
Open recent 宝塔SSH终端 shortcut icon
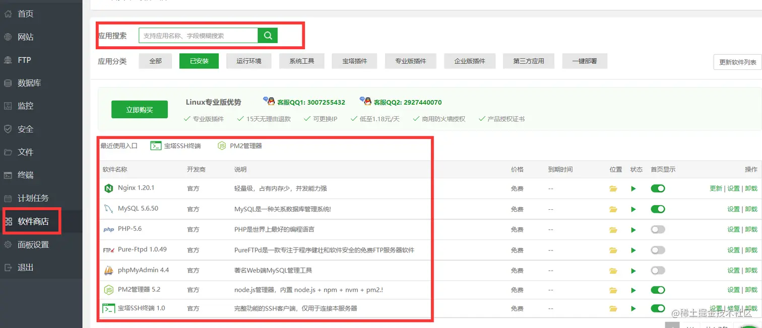tap(156, 146)
